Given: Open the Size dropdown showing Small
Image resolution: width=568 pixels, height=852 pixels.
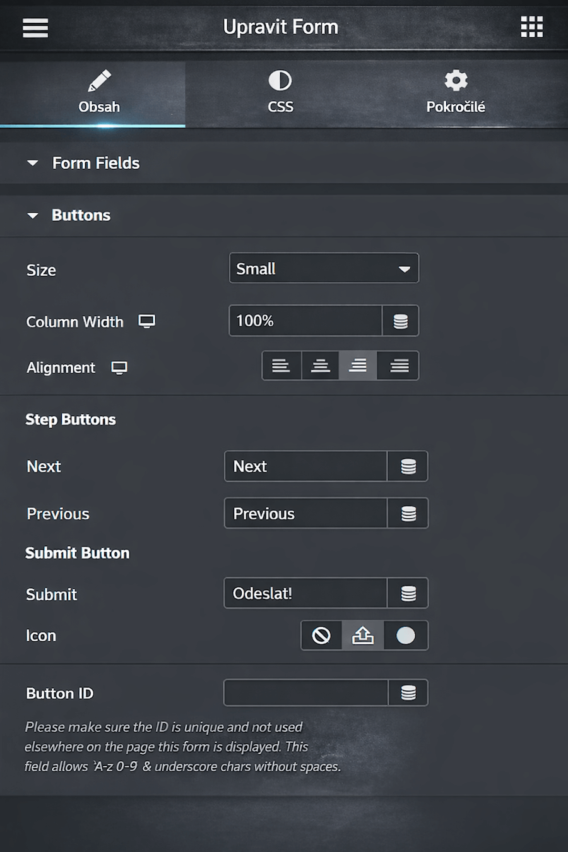Looking at the screenshot, I should 324,269.
